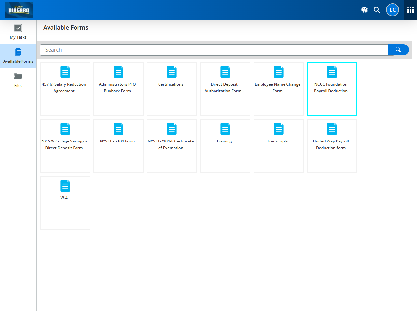Image resolution: width=417 pixels, height=311 pixels.
Task: Click the Administrators PTO Buyback Form icon
Action: [x=118, y=72]
